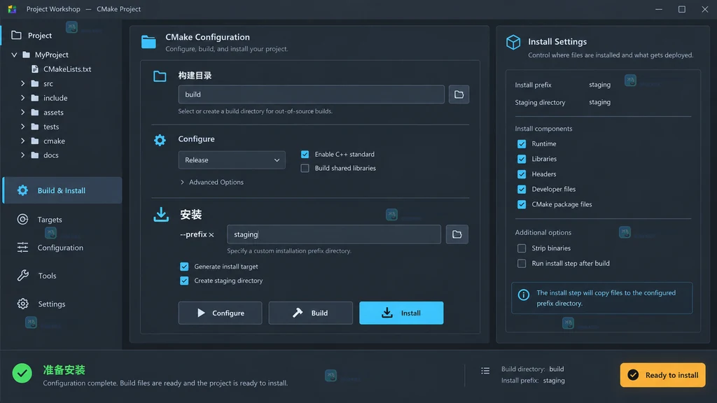
Task: Click the build directory section folder icon
Action: (160, 76)
